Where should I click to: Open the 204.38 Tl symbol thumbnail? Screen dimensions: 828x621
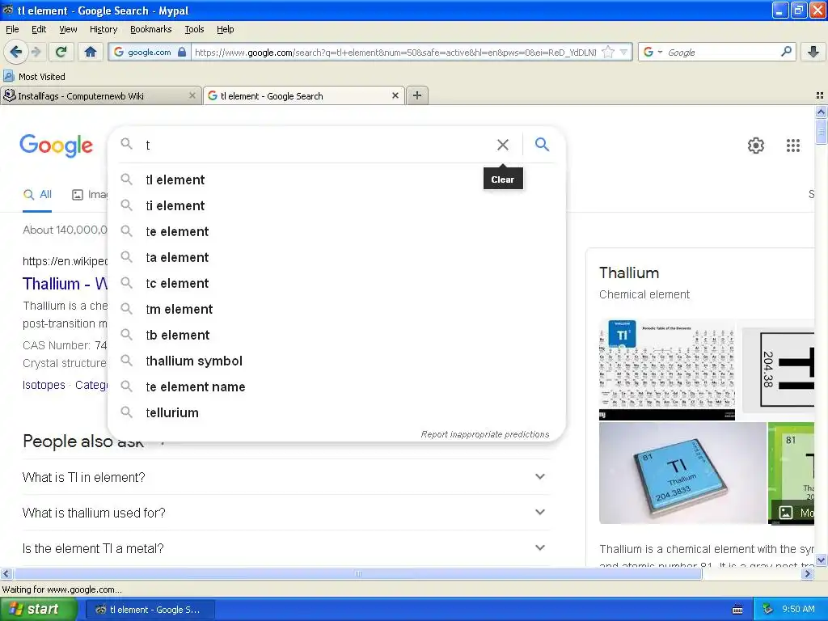(x=779, y=370)
